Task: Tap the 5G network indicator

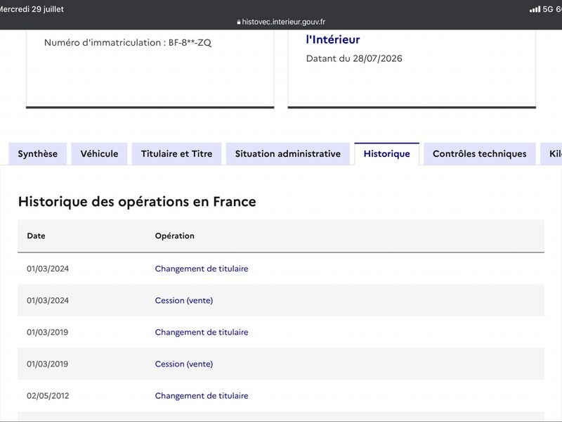Action: click(x=548, y=9)
